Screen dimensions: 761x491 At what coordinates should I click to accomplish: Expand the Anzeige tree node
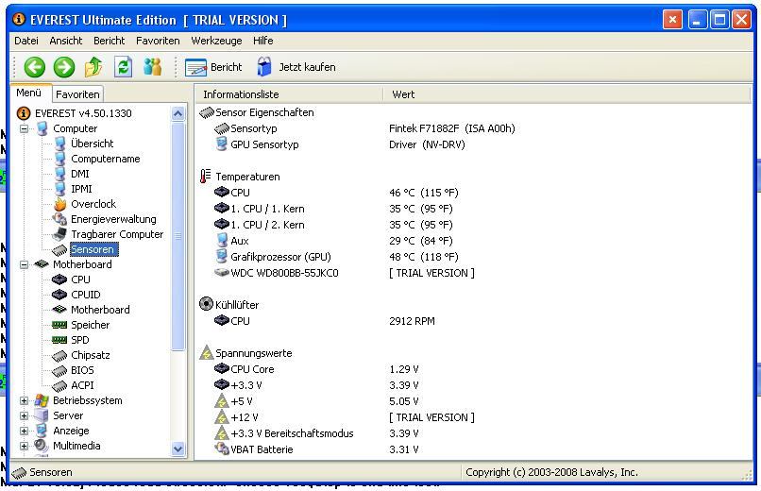(x=24, y=431)
